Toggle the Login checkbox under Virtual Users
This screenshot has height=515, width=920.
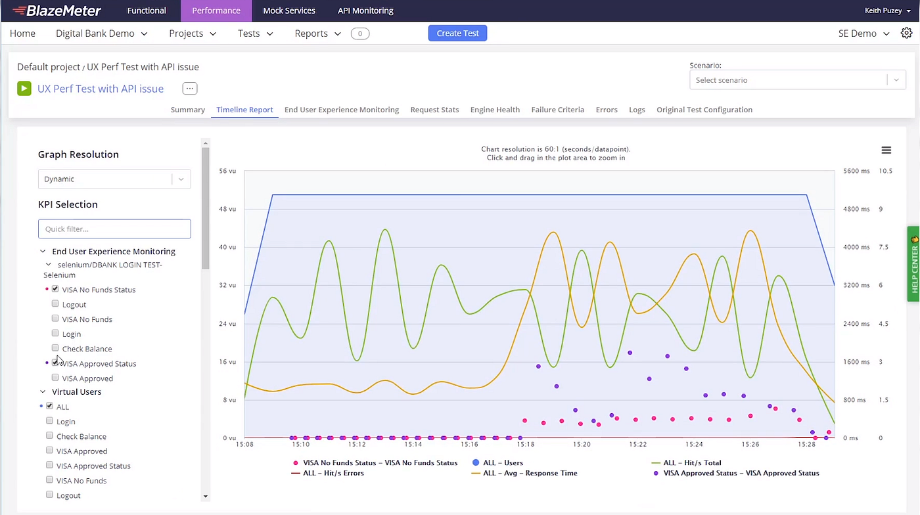point(49,421)
